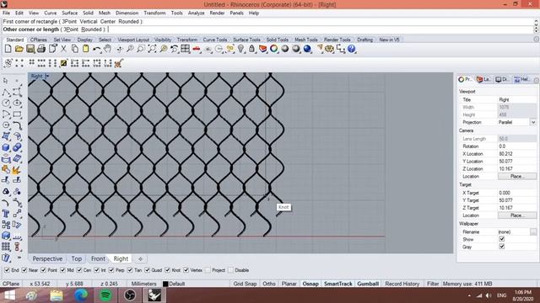Click the blue render sphere icon
540x303 pixels.
(x=307, y=49)
